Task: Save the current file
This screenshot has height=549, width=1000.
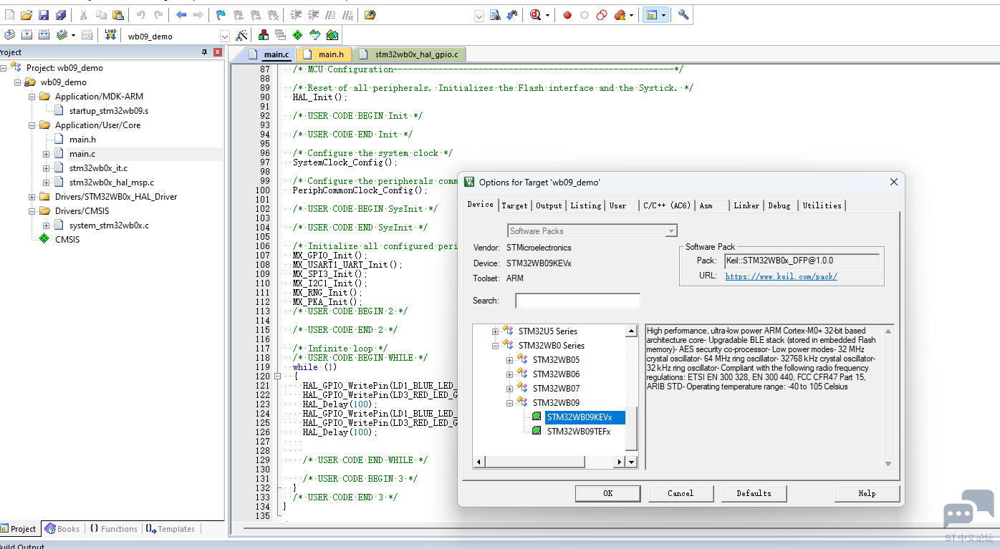Action: [44, 15]
